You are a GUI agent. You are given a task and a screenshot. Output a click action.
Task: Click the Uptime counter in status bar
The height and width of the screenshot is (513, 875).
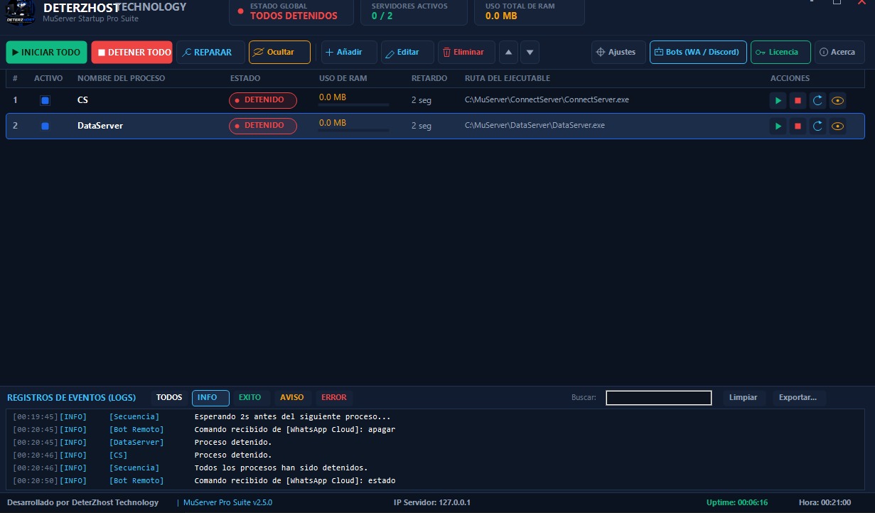click(x=737, y=502)
